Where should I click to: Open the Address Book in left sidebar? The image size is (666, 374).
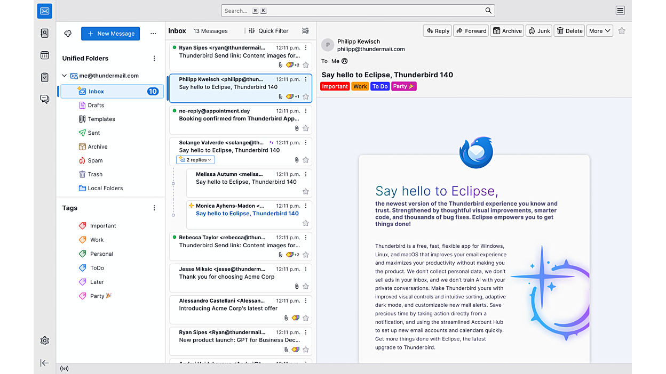pos(45,33)
